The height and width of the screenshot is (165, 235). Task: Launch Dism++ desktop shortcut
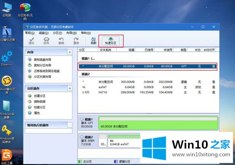tap(6, 59)
